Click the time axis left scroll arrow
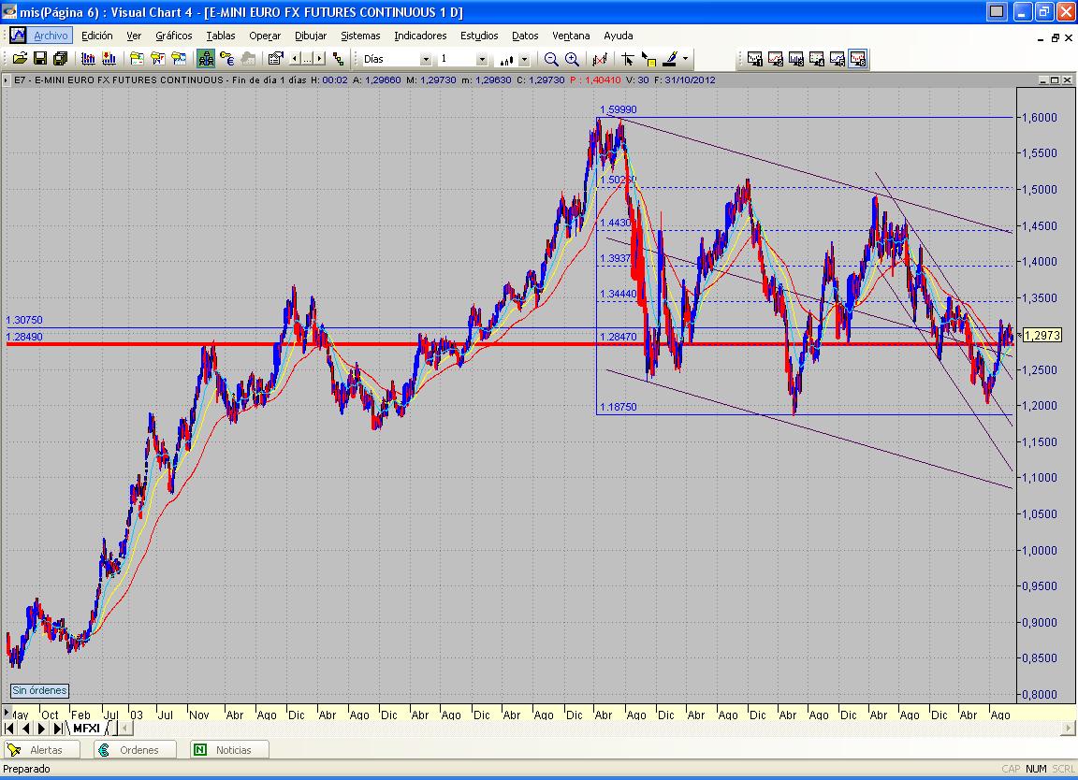Image resolution: width=1078 pixels, height=780 pixels. pyautogui.click(x=7, y=712)
